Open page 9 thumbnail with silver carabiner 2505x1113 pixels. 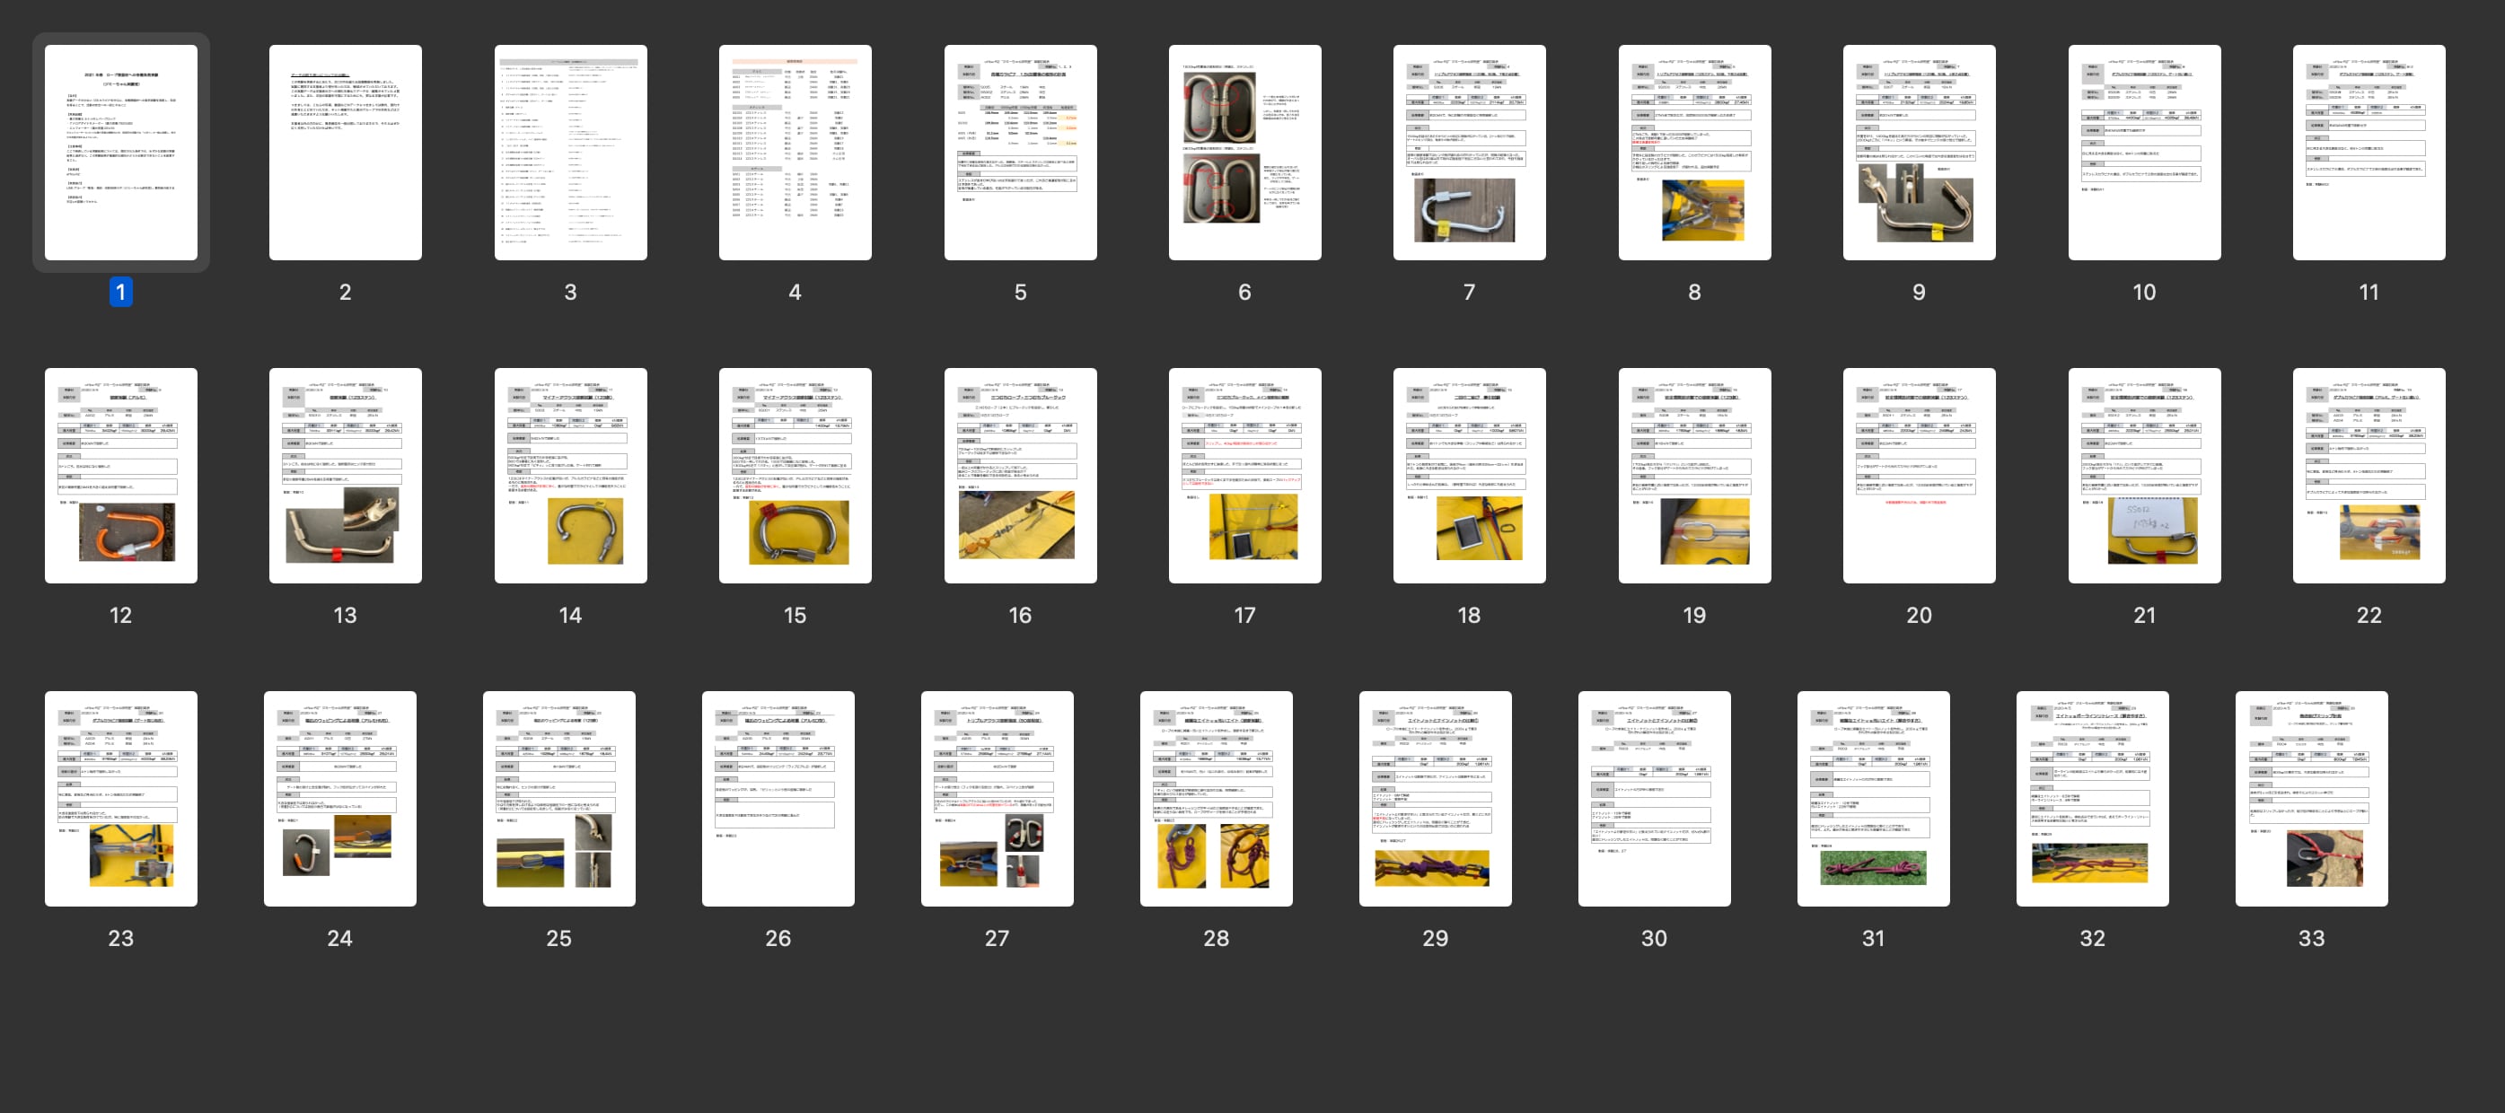point(1918,152)
